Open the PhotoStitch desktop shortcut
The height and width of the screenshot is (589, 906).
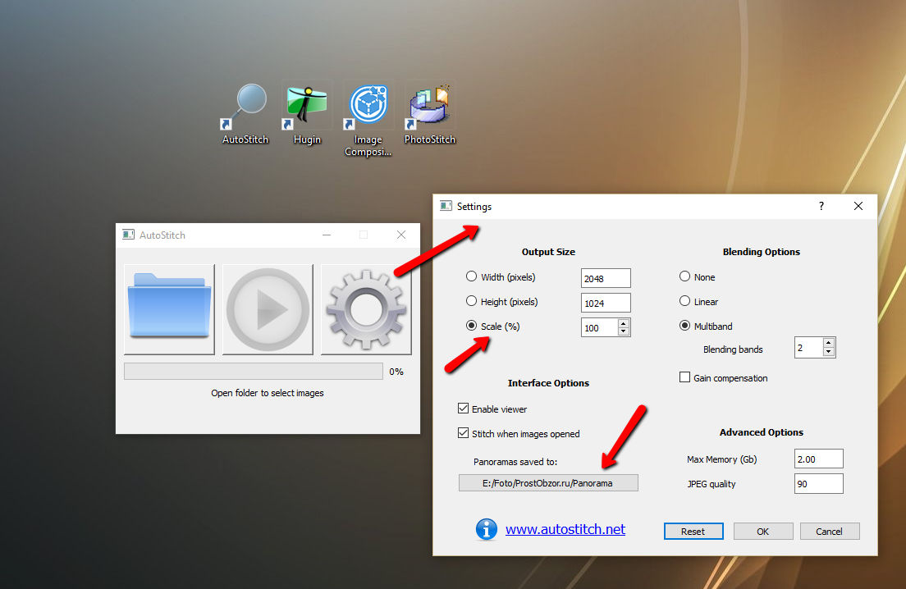[429, 107]
